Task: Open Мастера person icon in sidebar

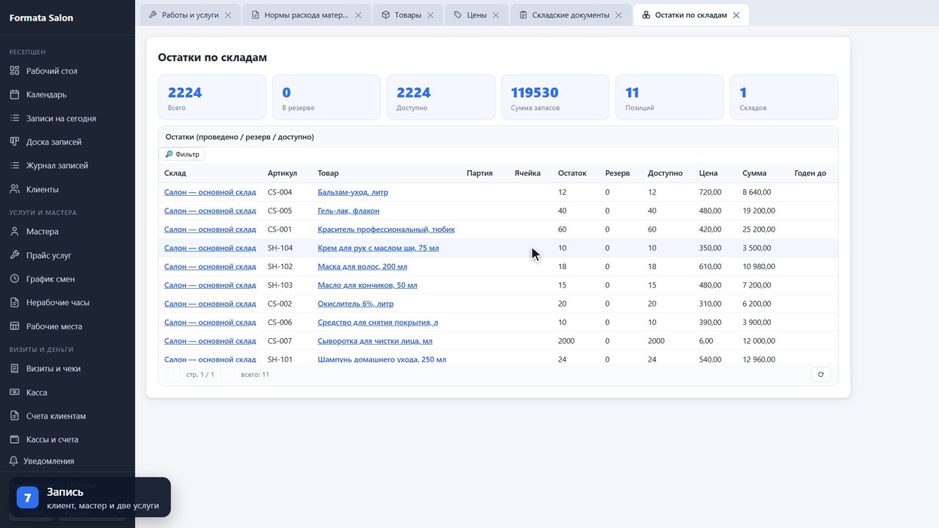Action: click(x=14, y=232)
